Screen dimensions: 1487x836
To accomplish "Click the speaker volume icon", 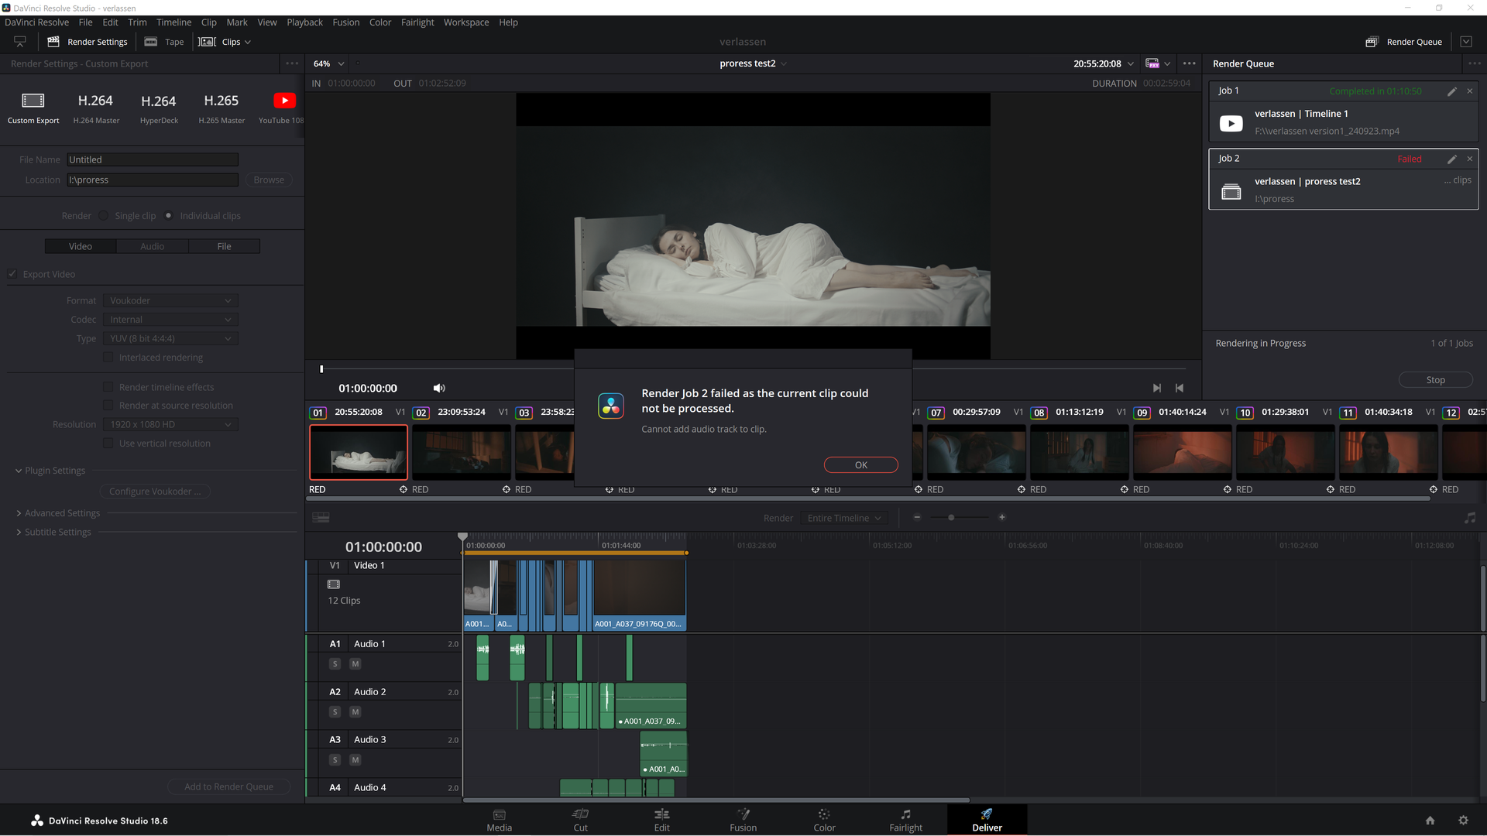I will 439,389.
